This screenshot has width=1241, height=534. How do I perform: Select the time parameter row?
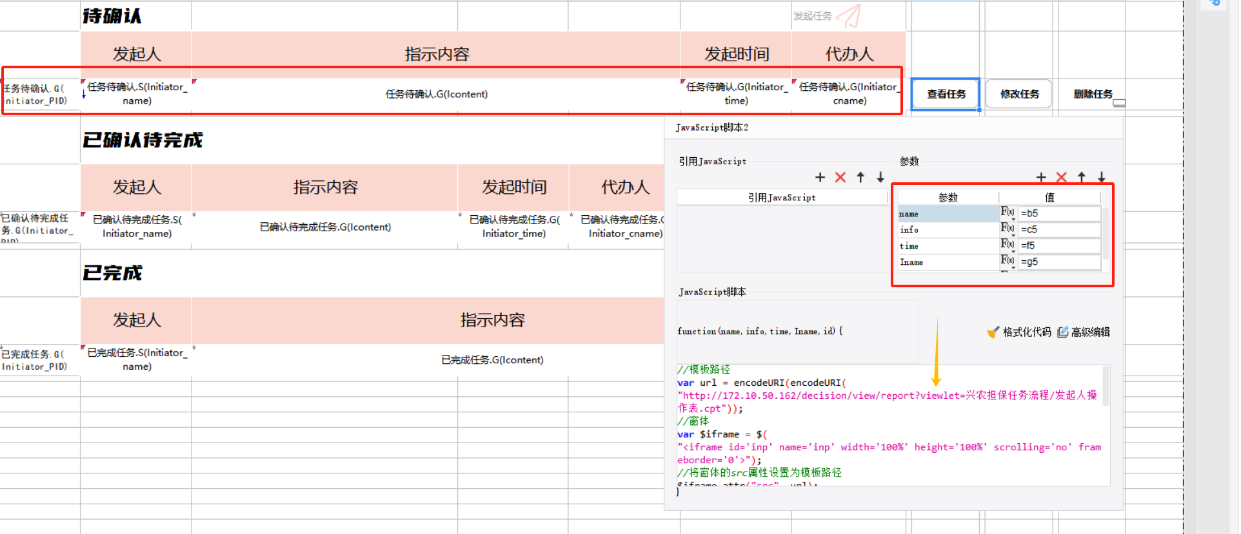click(948, 245)
